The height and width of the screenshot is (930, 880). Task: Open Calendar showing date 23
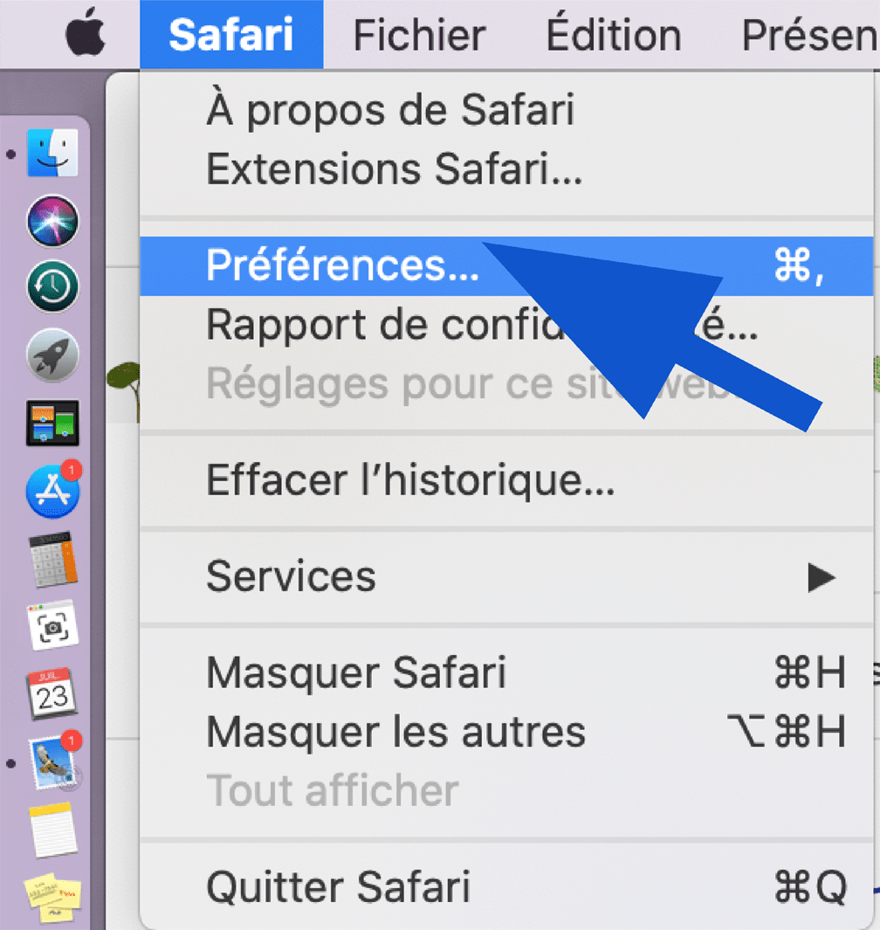click(52, 693)
